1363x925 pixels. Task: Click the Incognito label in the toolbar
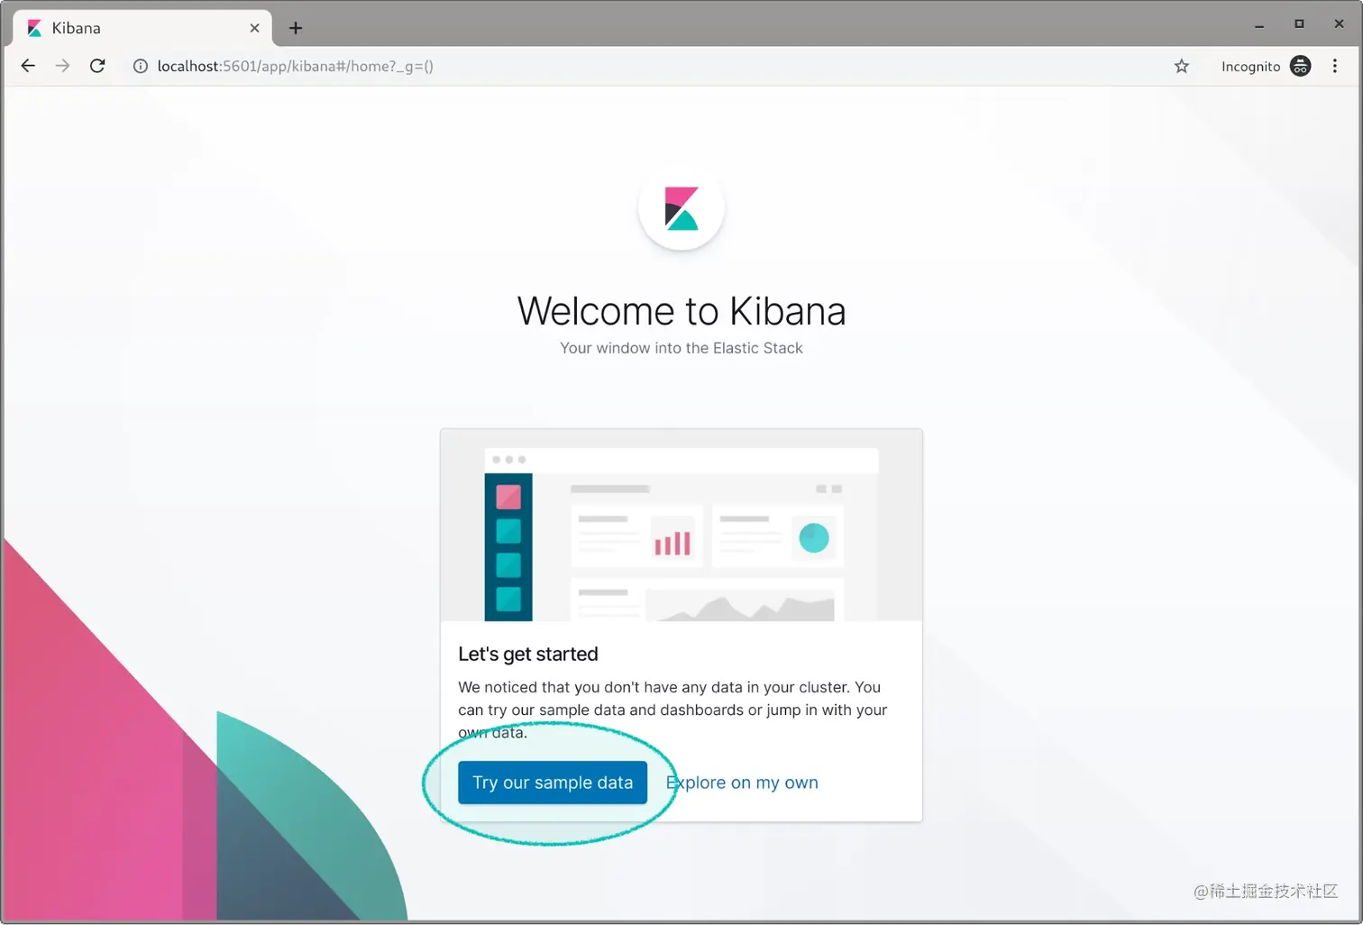click(x=1251, y=66)
